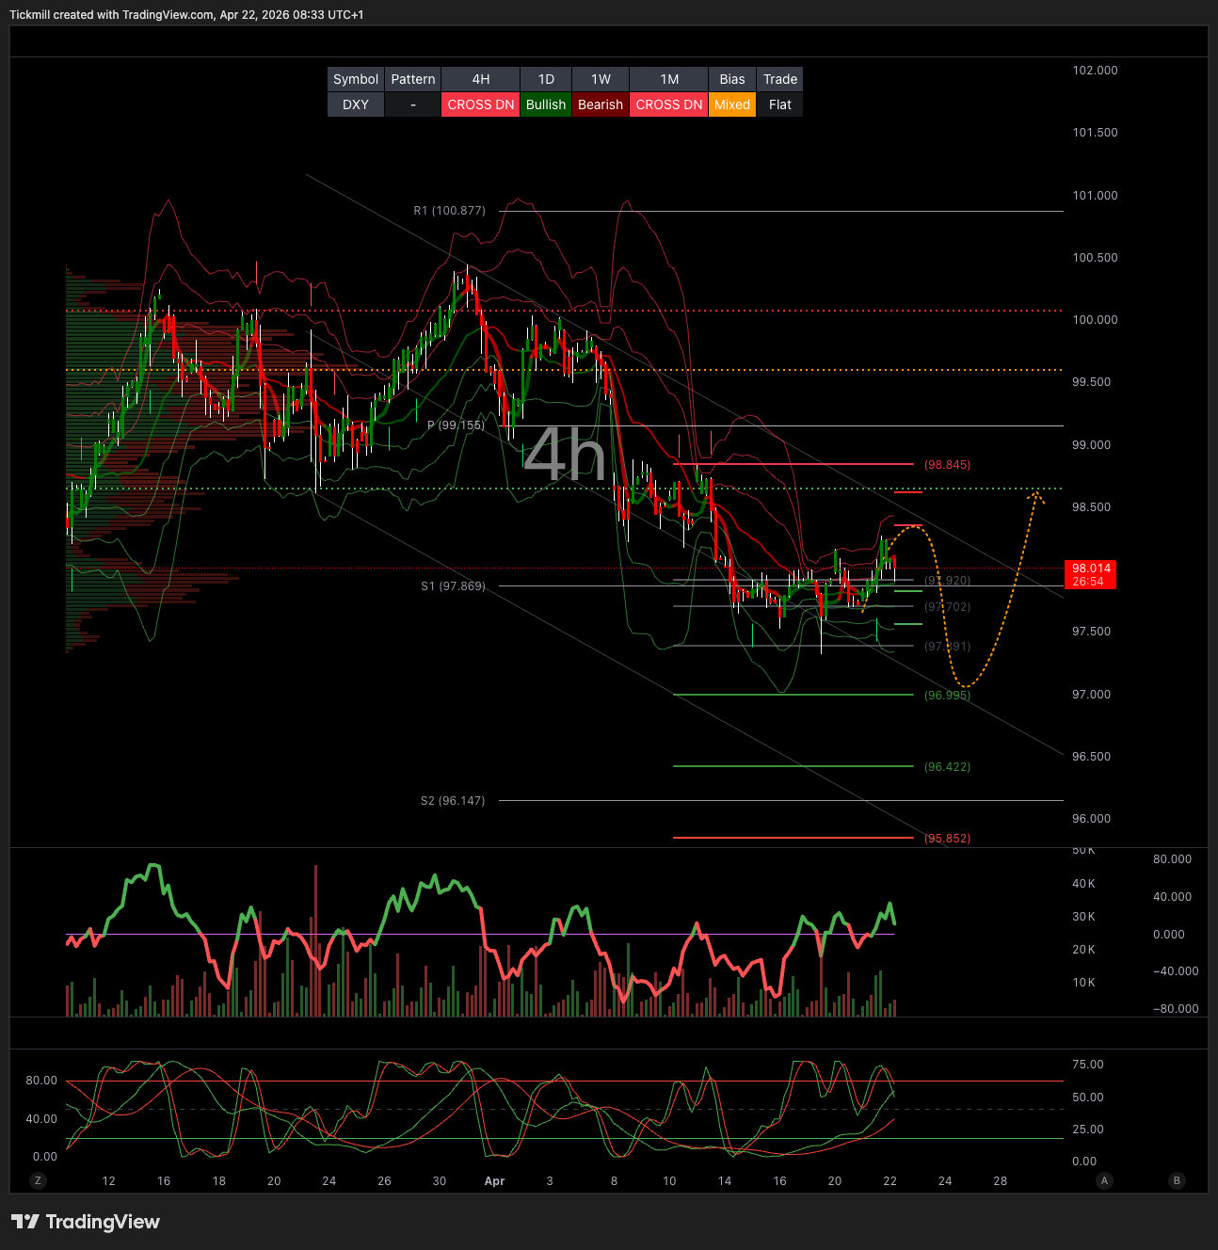This screenshot has height=1250, width=1218.
Task: Click the Apr label on time axis
Action: click(494, 1181)
